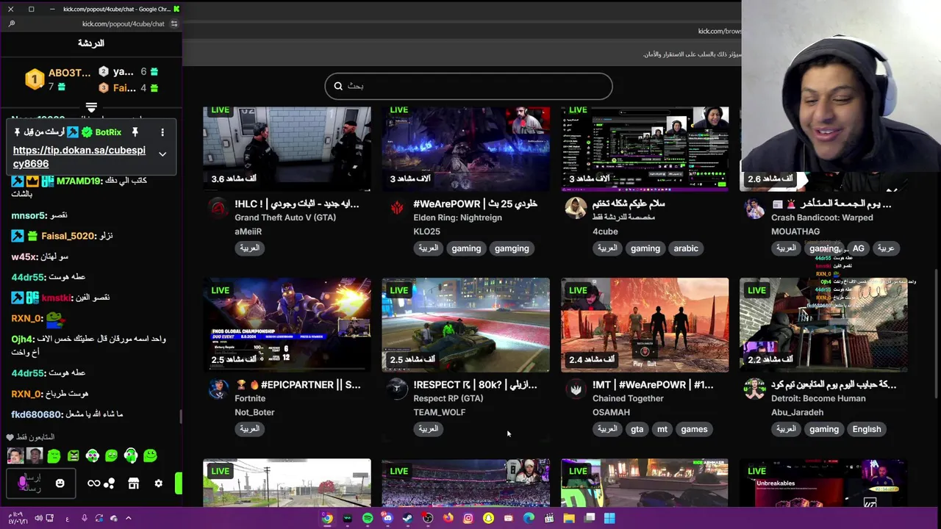Open pinned message three-dot menu
941x529 pixels.
click(162, 132)
